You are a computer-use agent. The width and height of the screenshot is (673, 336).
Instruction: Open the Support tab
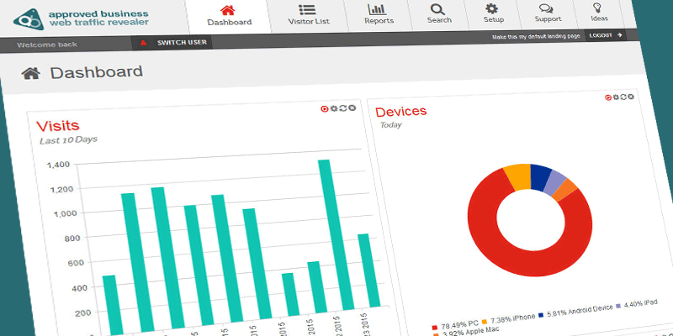coord(548,13)
